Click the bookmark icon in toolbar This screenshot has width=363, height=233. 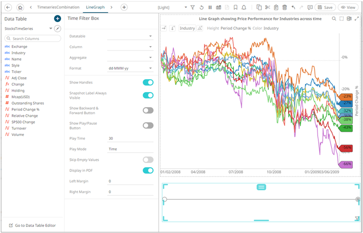pos(236,7)
